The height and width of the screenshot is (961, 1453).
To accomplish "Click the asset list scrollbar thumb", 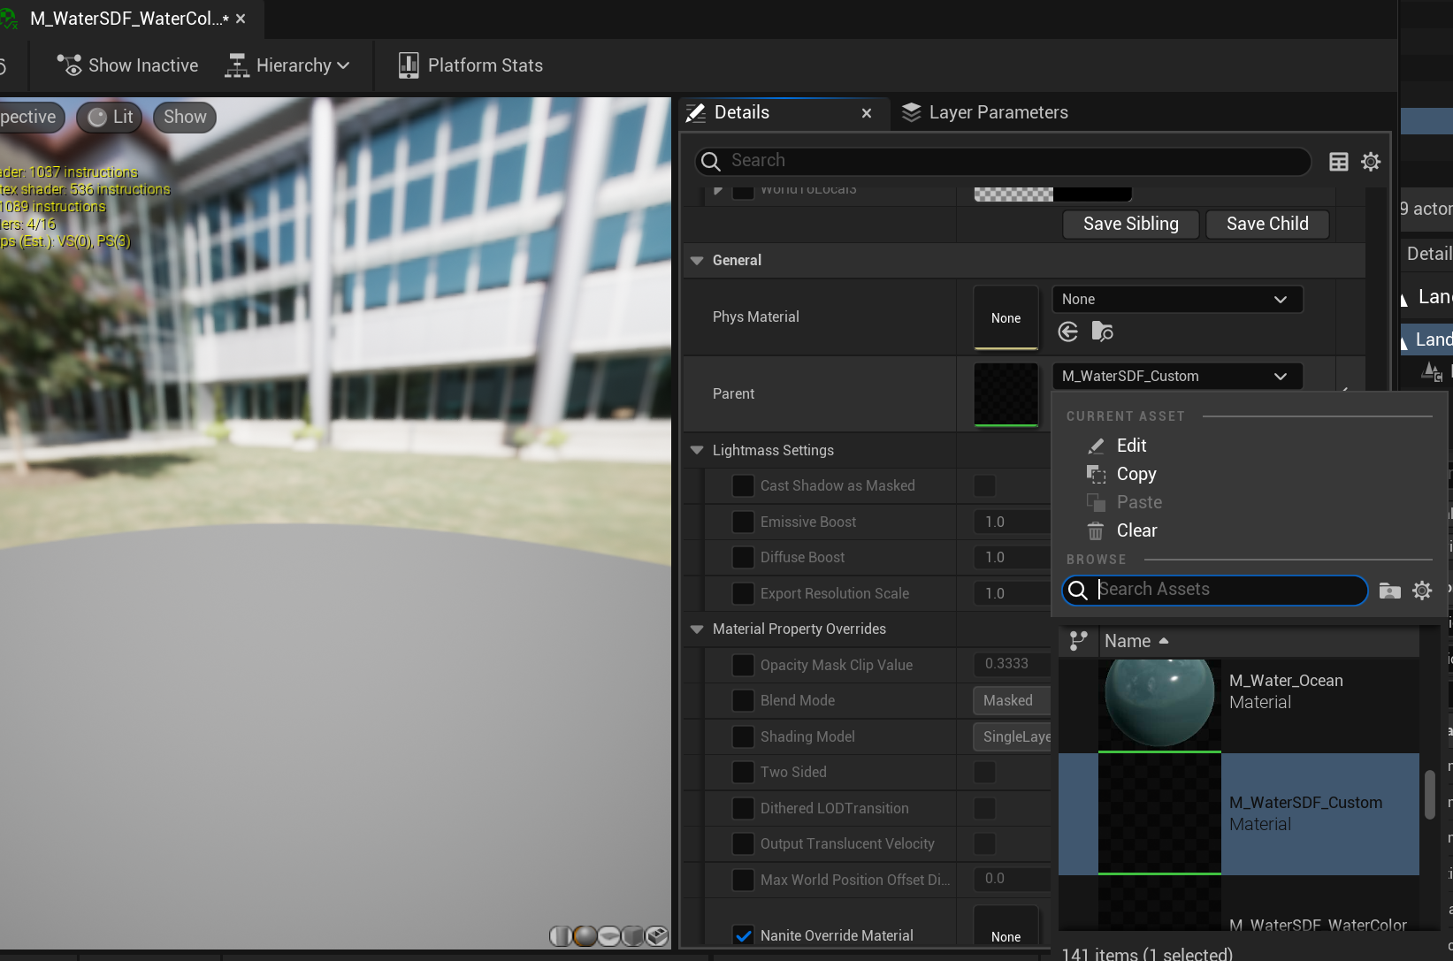I will pos(1429,795).
